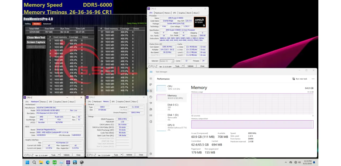Open Tools dropdown arrow in Mainboard CPU-Z
This screenshot has height=166, width=341.
pyautogui.click(x=59, y=155)
